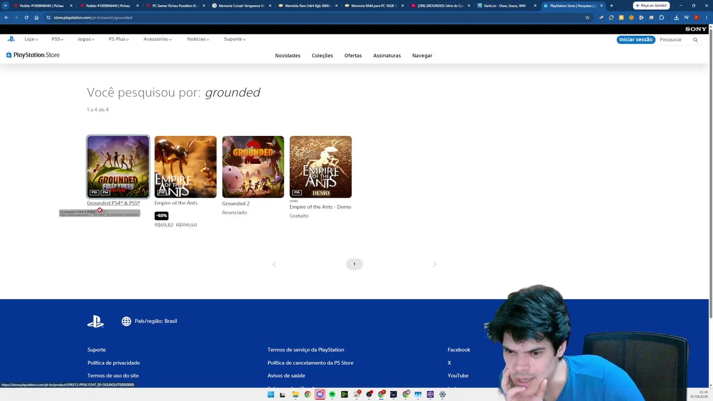Open the Novidades store section
This screenshot has width=713, height=401.
pos(287,56)
